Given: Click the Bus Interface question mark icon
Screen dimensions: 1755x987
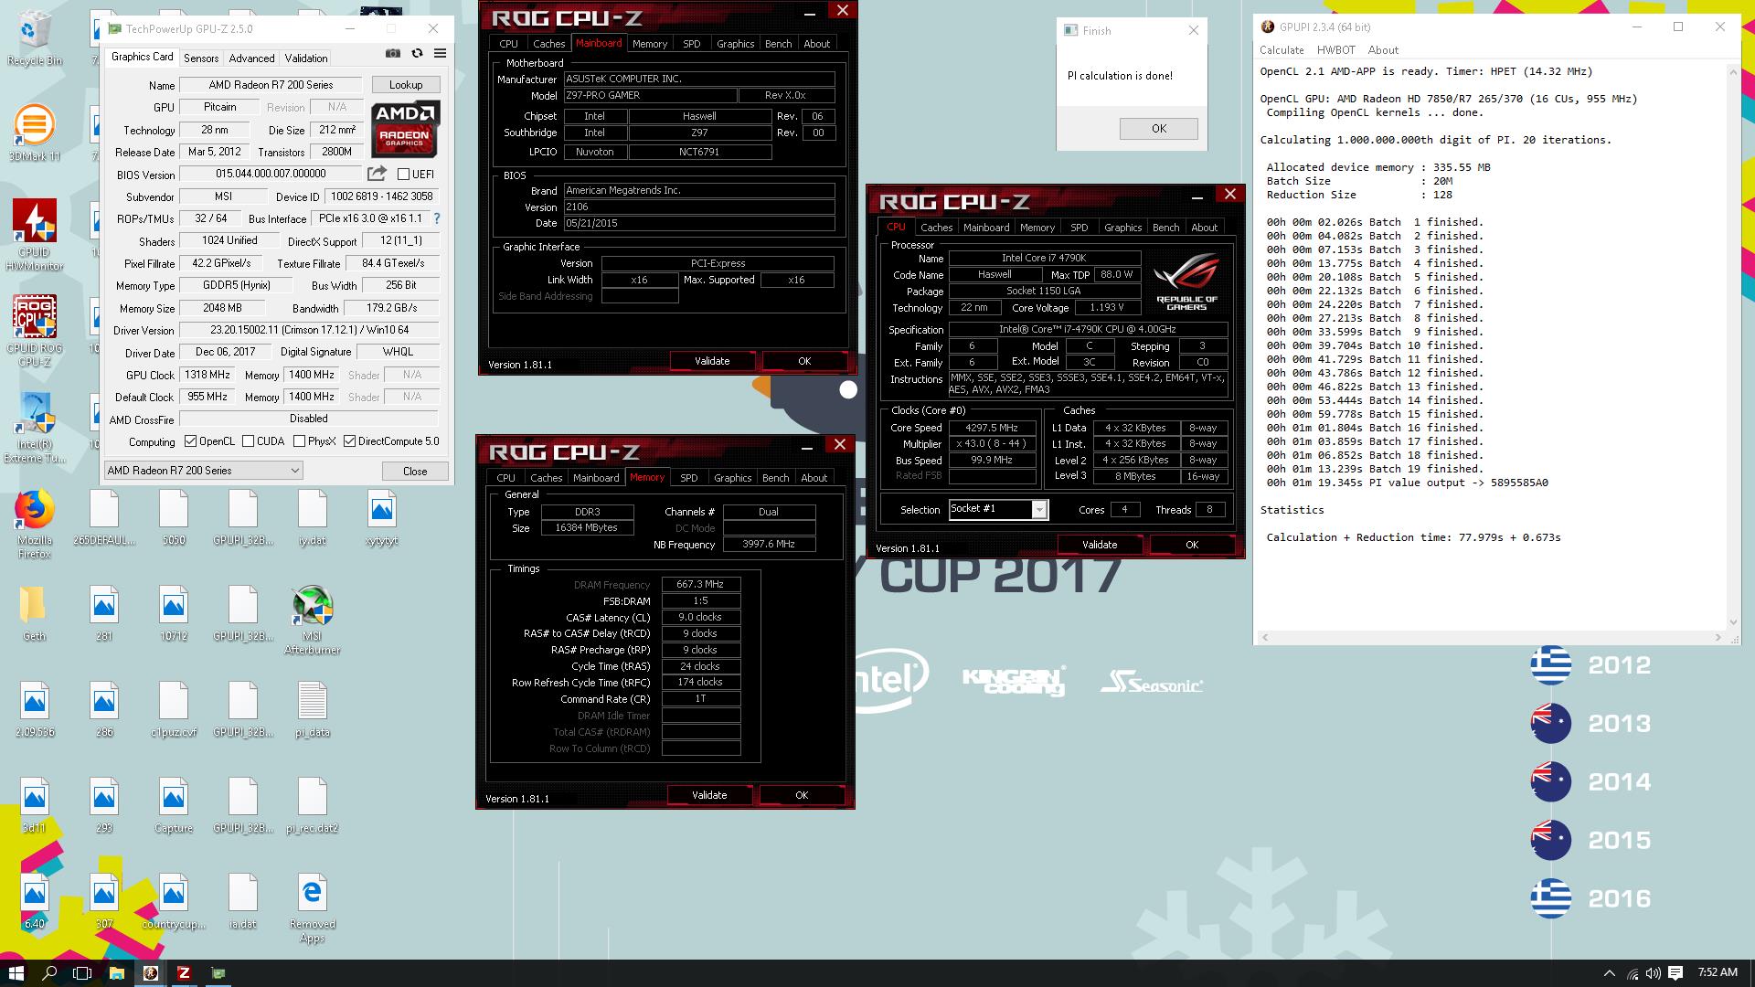Looking at the screenshot, I should pyautogui.click(x=436, y=218).
